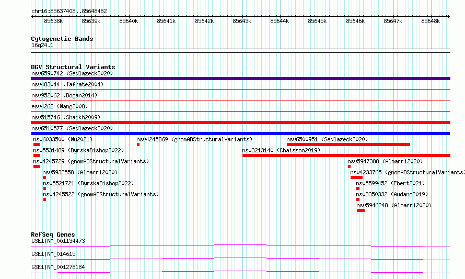
Task: Click the small red glyph under nsv4245869
Action: [138, 144]
